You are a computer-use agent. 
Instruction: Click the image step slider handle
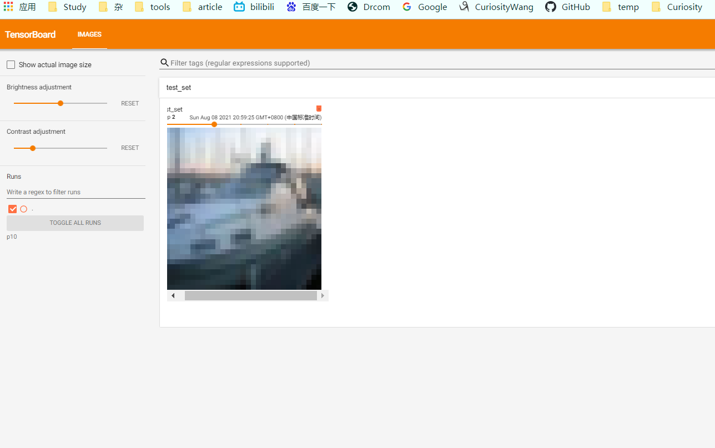click(214, 124)
